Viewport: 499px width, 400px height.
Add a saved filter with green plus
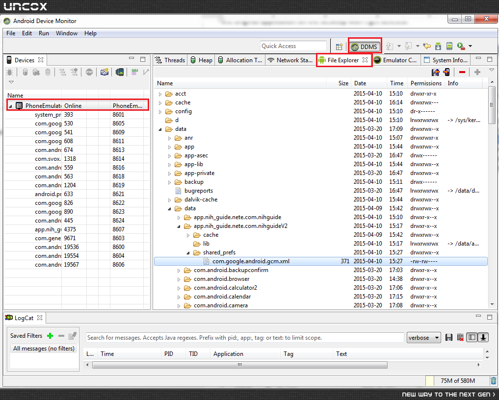50,336
